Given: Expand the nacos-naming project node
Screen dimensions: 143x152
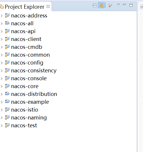Looking at the screenshot, I should 2,118.
